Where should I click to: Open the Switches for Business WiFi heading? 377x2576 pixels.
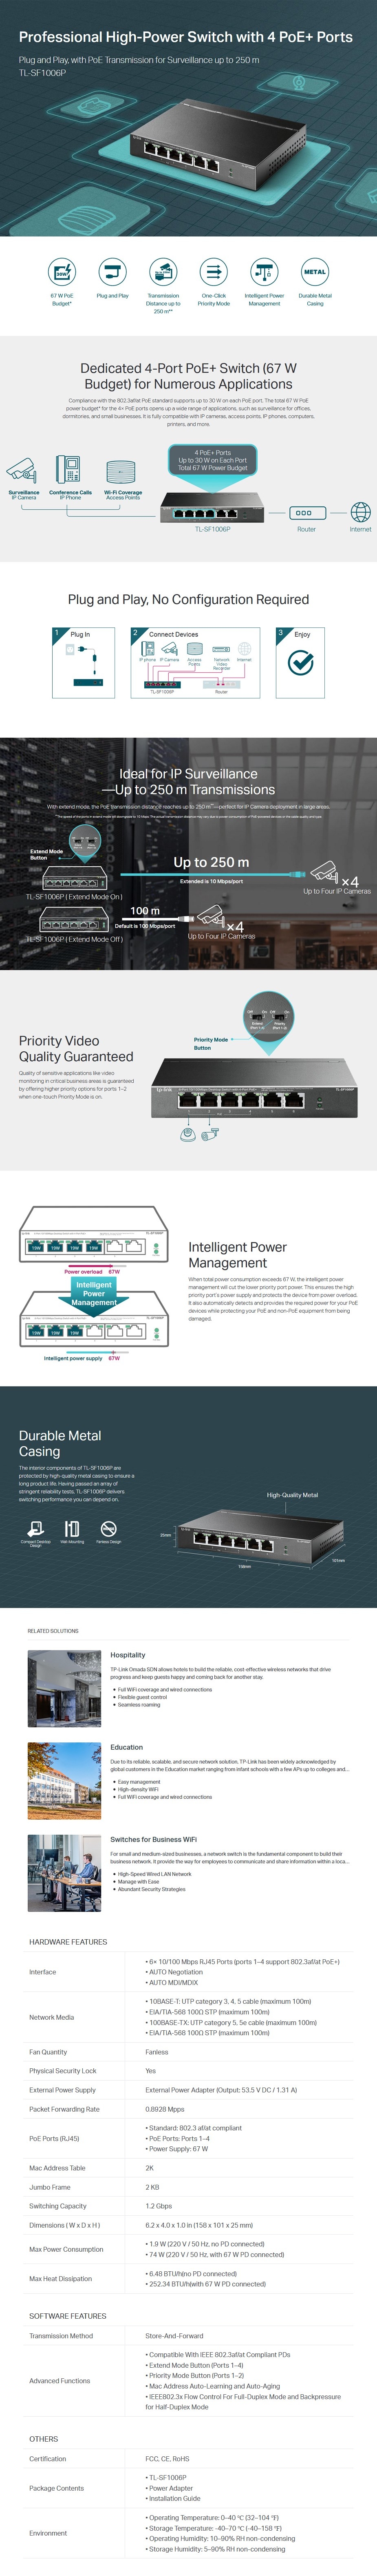click(154, 1839)
